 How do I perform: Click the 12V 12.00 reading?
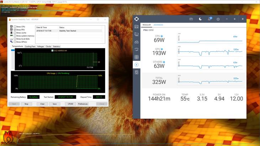coord(236,99)
